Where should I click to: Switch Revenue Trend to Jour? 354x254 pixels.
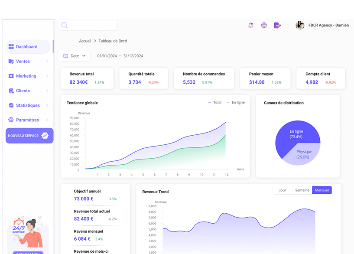point(283,190)
